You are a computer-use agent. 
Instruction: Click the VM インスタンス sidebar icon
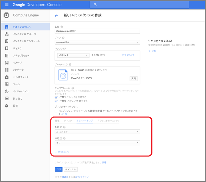tap(7, 27)
